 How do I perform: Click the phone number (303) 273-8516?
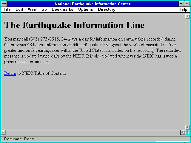point(44,39)
